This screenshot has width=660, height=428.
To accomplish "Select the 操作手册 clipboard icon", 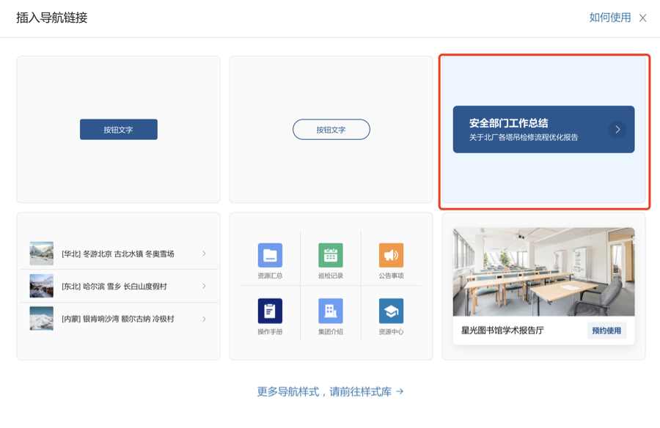I will [270, 311].
